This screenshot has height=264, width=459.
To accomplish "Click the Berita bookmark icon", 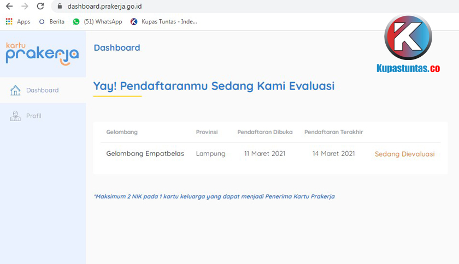I will pyautogui.click(x=42, y=22).
